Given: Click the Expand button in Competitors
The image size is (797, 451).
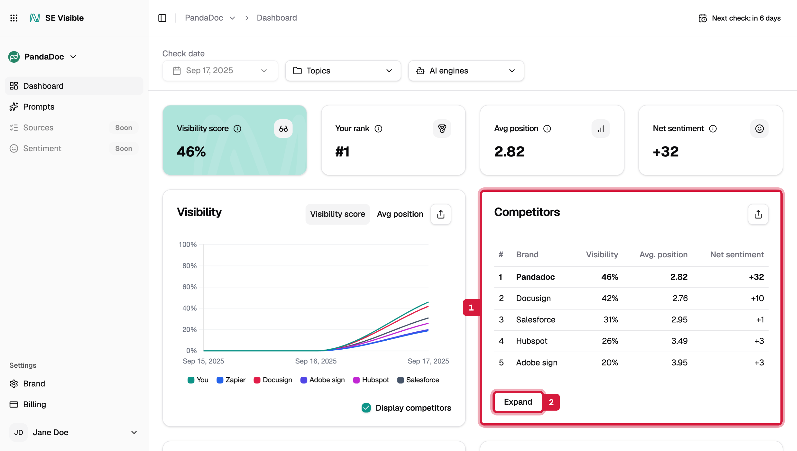Looking at the screenshot, I should tap(517, 402).
